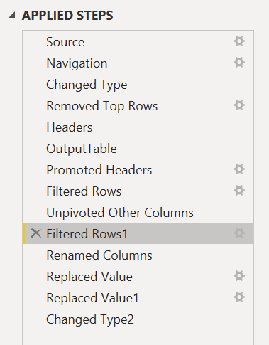Select the Changed Type step
269x345 pixels.
click(x=138, y=85)
